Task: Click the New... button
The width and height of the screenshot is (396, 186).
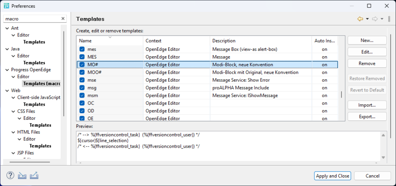Action: click(367, 40)
